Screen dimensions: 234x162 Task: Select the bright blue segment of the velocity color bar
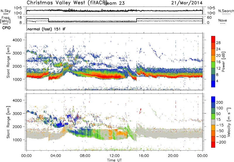pos(213,99)
